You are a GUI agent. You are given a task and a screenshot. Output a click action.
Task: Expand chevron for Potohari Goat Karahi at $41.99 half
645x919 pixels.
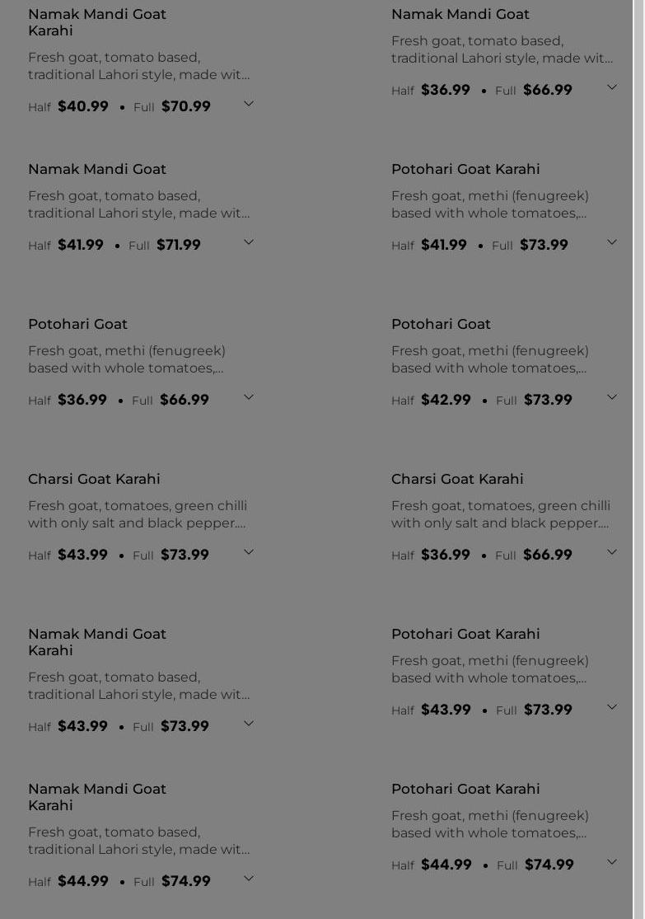[611, 242]
